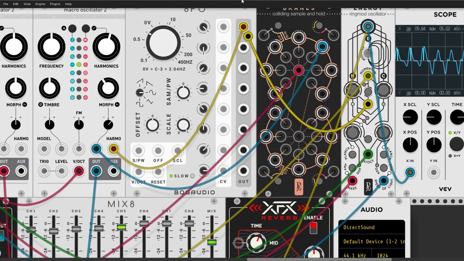Click the TIMBRE knob on macro oscillator
Viewport: 464px width, 261px height.
[50, 88]
